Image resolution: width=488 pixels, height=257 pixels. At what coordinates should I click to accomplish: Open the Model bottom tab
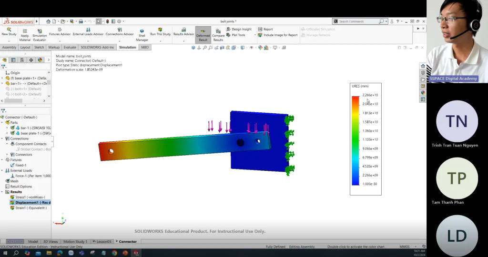tap(33, 241)
